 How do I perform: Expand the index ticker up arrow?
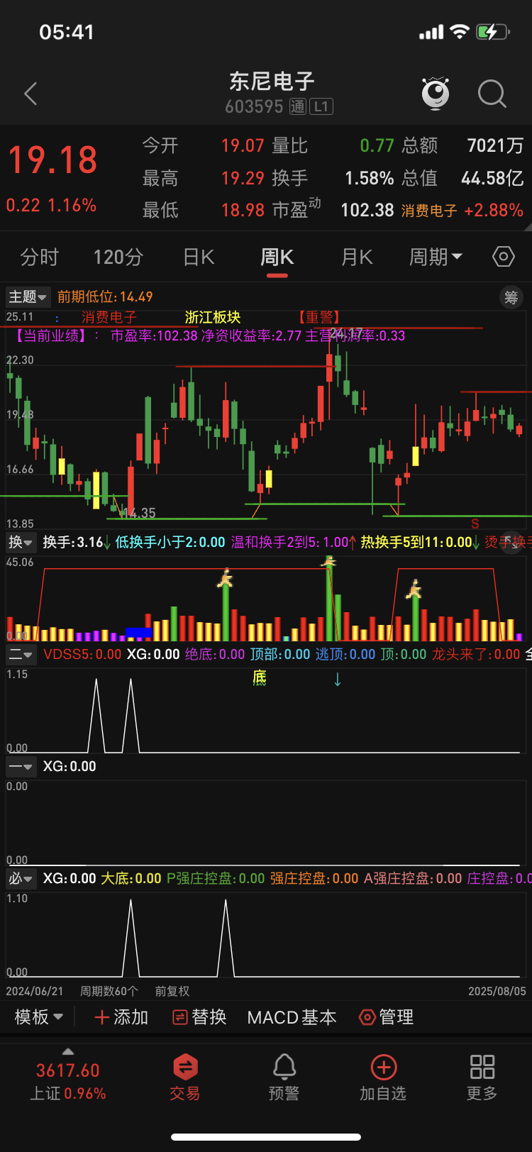coord(68,1051)
